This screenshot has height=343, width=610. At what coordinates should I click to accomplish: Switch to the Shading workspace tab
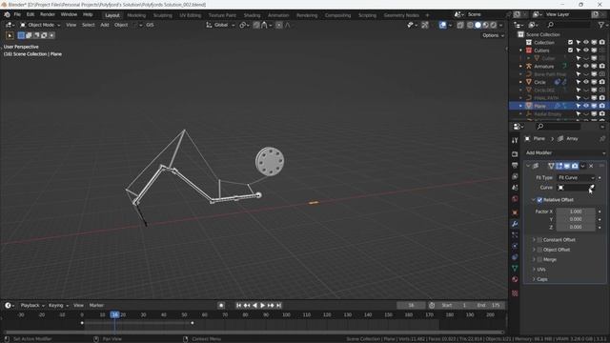pos(252,15)
